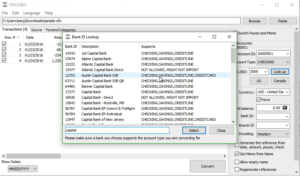Toggle the Force currency checkbox

(258, 100)
